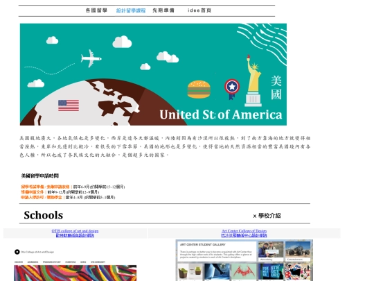Open the Otis College website screenshot
This screenshot has width=374, height=281.
pyautogui.click(x=75, y=264)
